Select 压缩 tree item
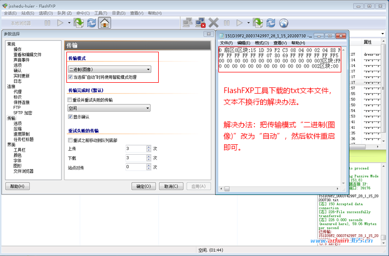389x256 pixels. 17,129
